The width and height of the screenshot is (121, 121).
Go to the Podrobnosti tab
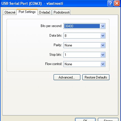point(61,12)
